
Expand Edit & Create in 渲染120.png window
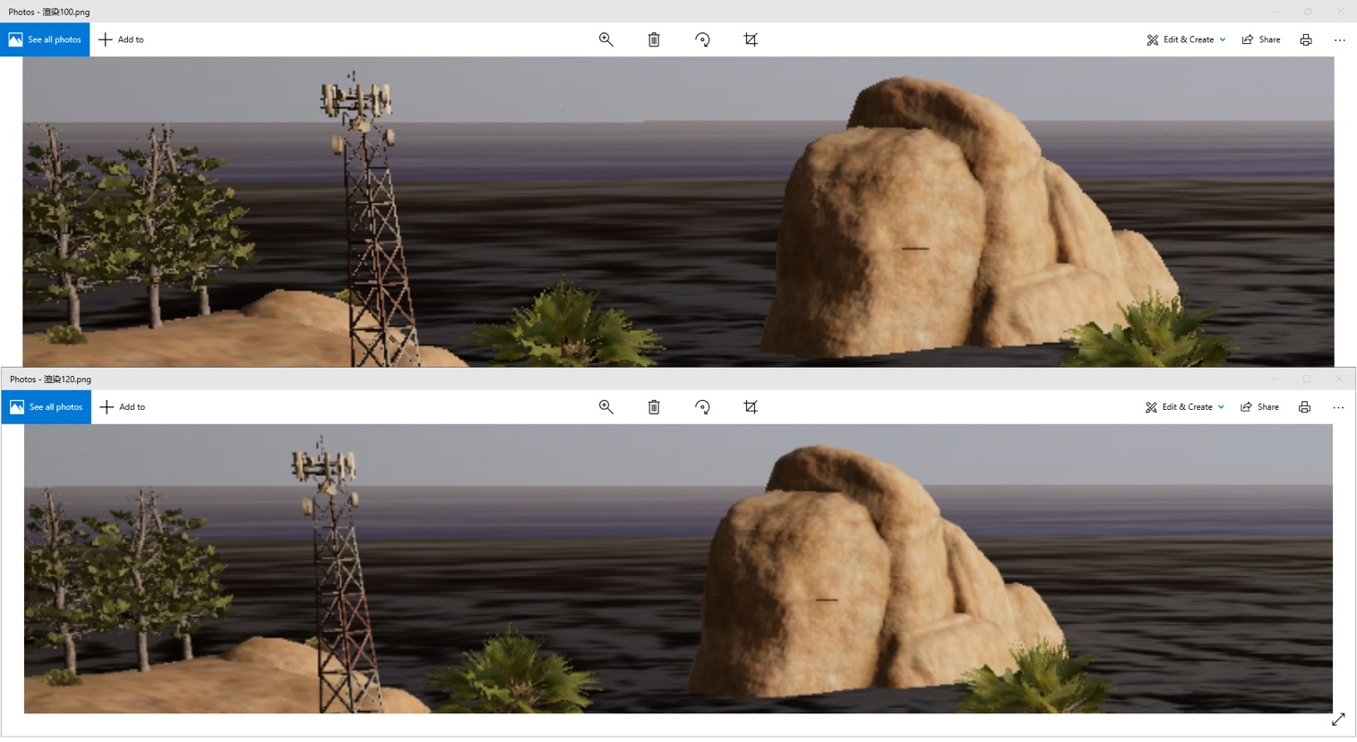(x=1184, y=407)
